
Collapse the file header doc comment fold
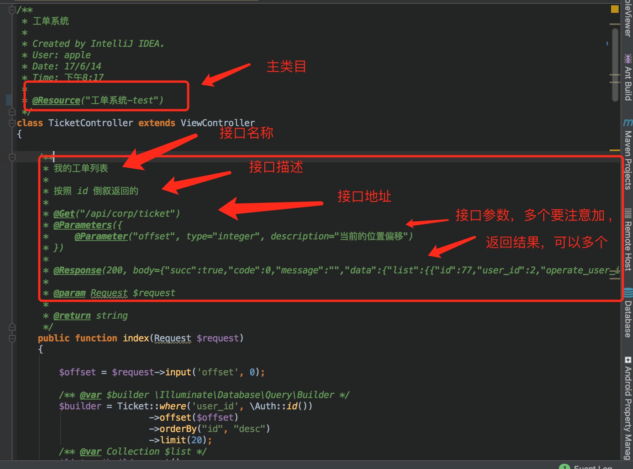(12, 10)
